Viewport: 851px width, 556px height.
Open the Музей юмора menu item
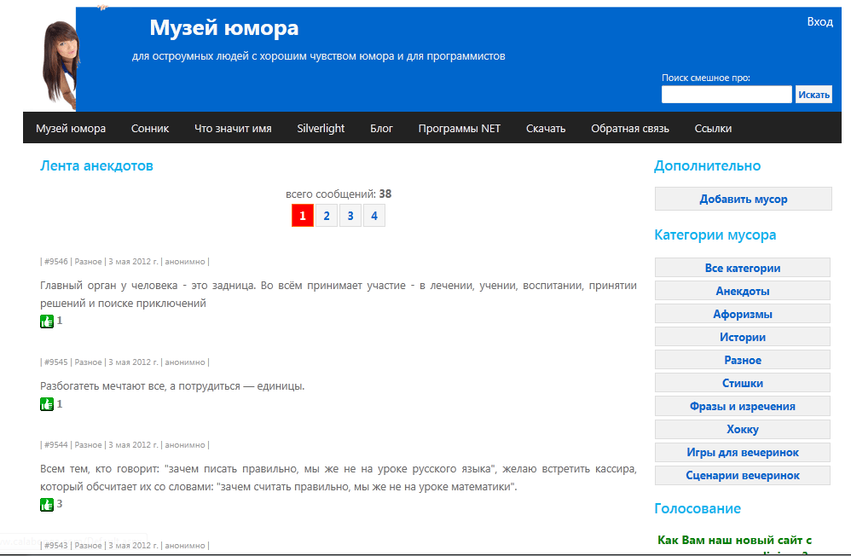[71, 129]
